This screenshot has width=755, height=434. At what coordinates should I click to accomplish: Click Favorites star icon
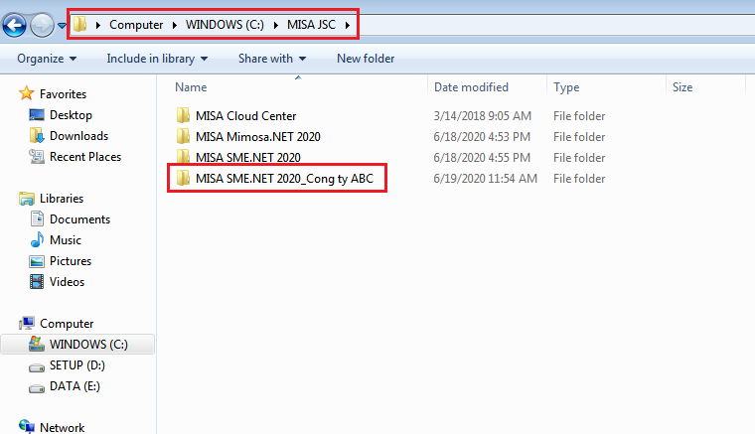tap(27, 93)
